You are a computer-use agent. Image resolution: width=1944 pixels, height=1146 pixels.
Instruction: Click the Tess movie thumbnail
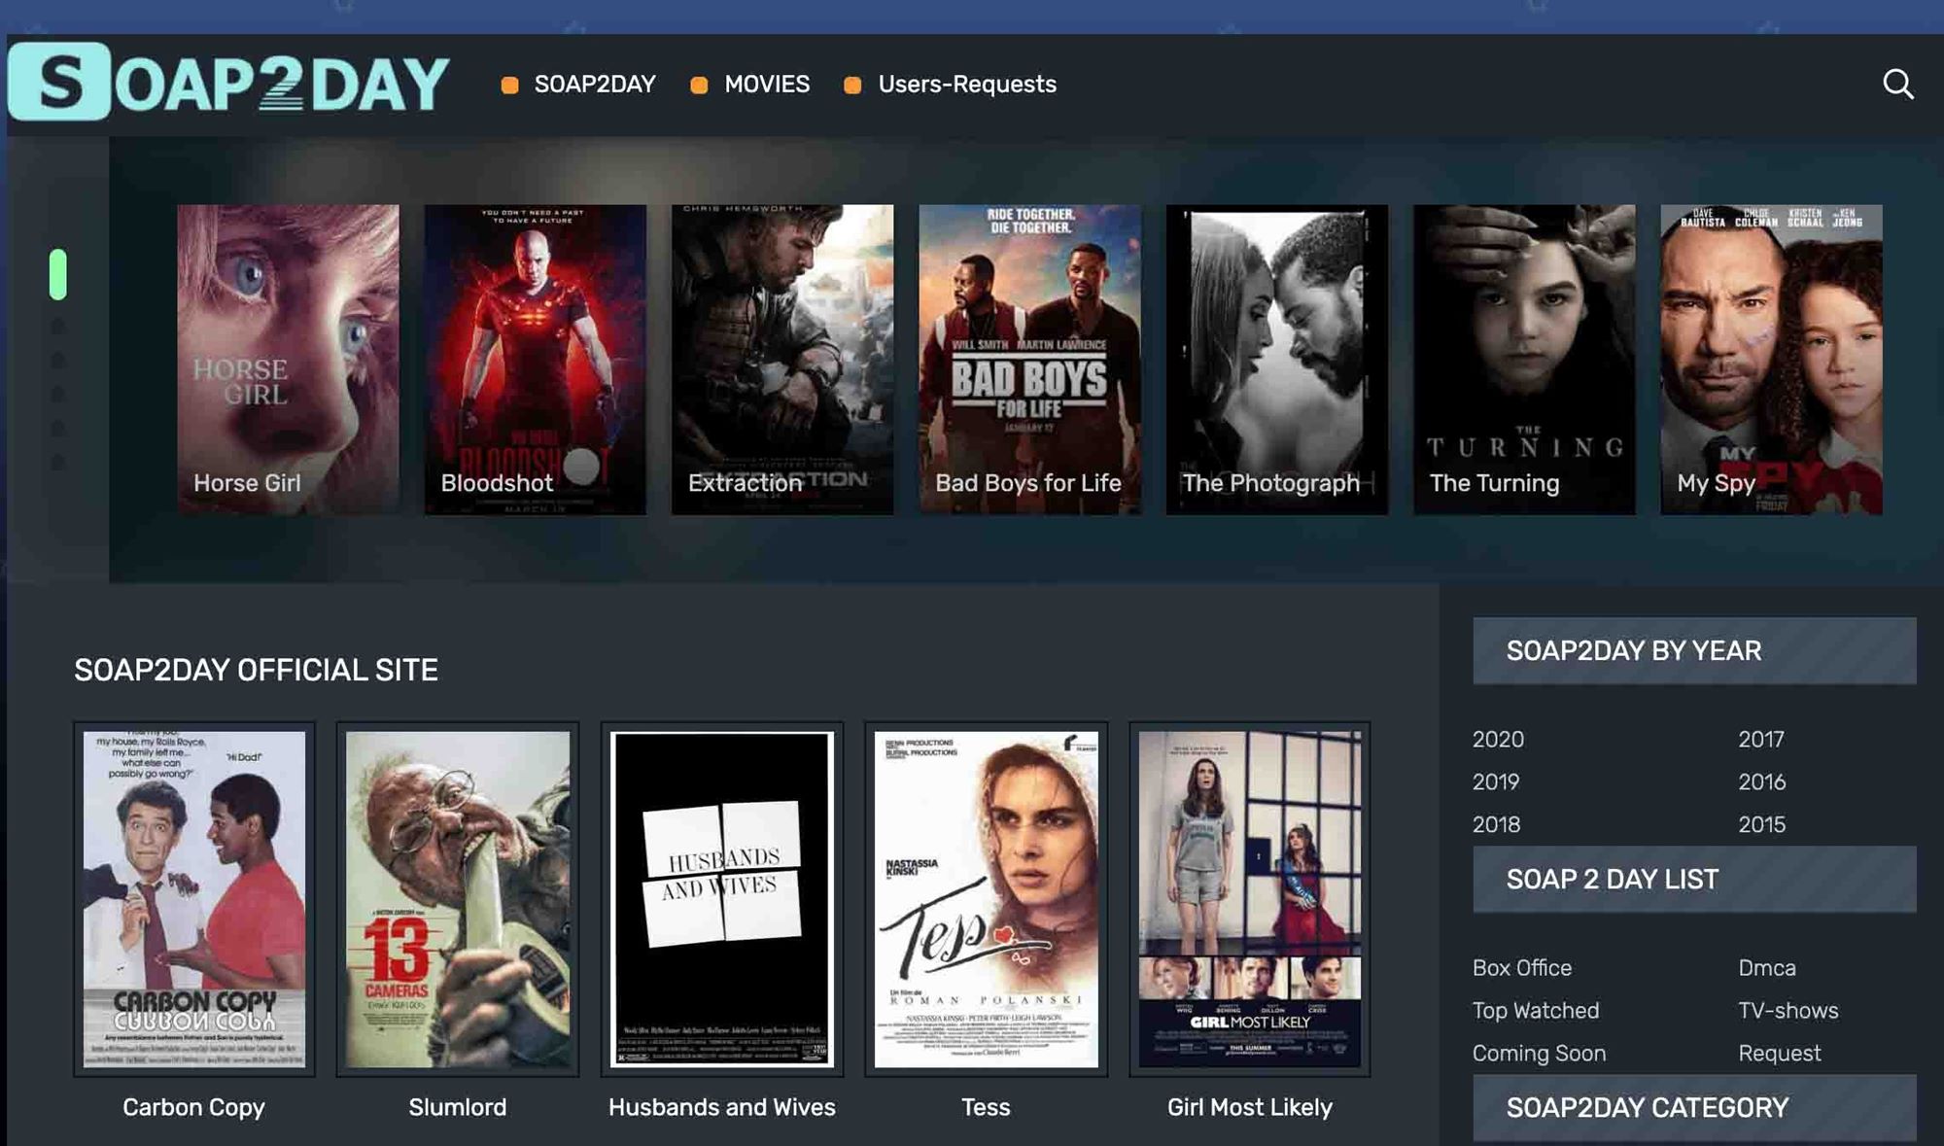coord(985,898)
